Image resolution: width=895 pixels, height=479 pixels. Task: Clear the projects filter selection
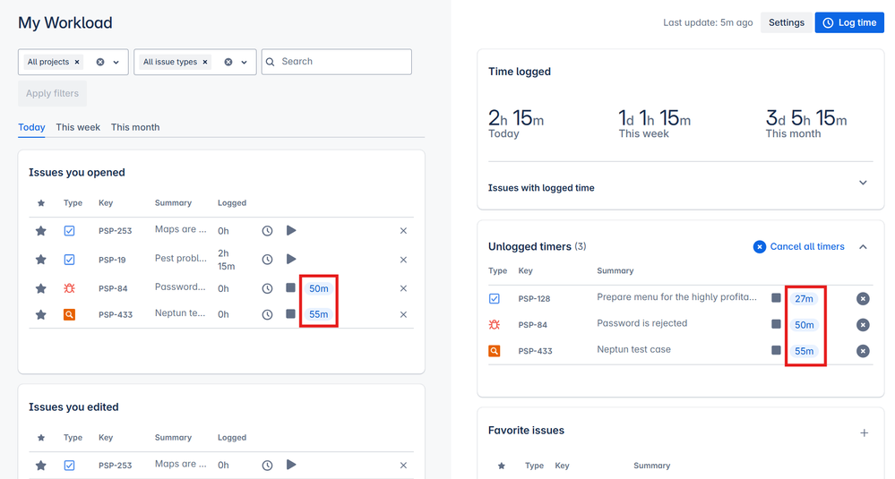pyautogui.click(x=100, y=62)
